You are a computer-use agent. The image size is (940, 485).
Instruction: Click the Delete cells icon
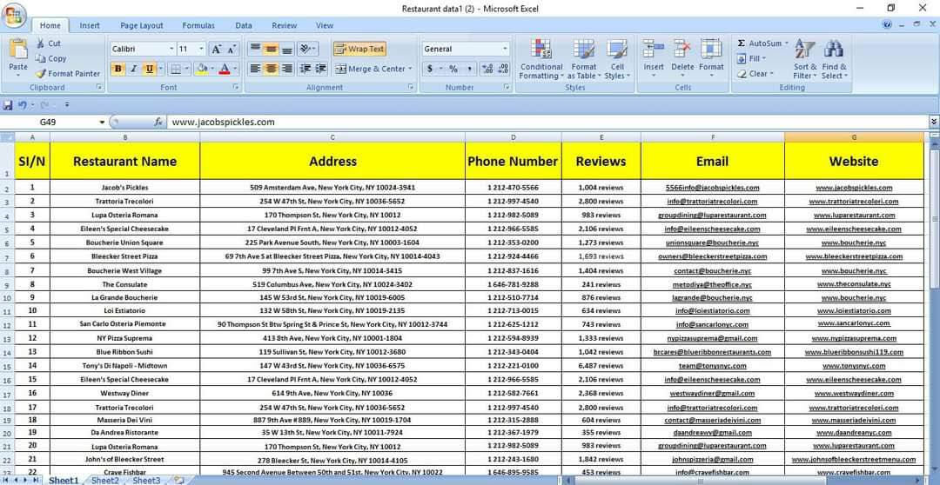(682, 49)
